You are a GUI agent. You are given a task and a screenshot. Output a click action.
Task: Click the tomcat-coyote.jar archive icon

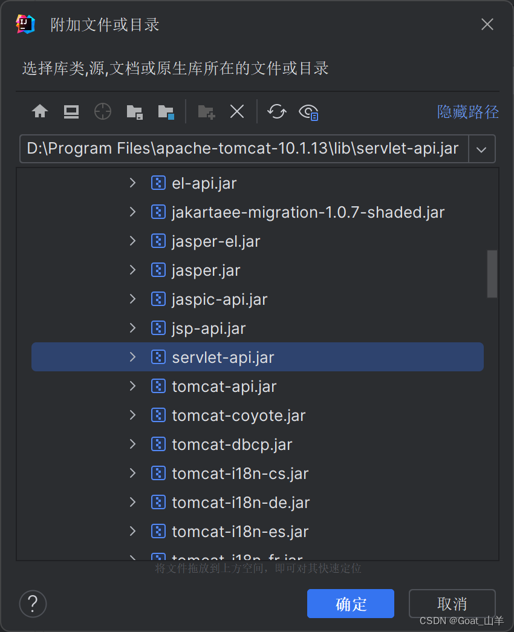pos(158,415)
